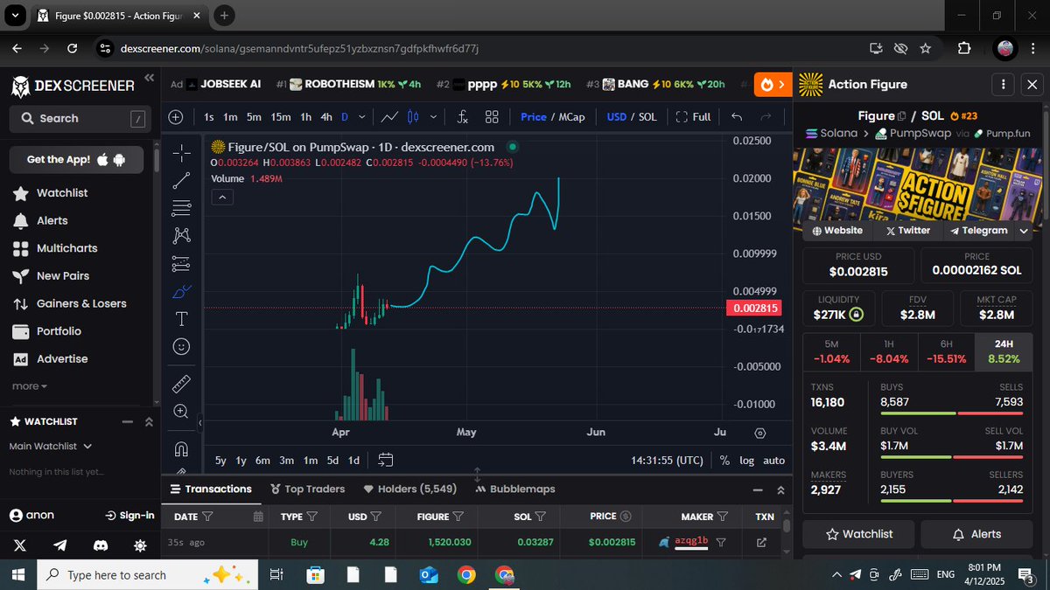The image size is (1050, 590).
Task: Toggle the log scale on chart
Action: tap(746, 461)
